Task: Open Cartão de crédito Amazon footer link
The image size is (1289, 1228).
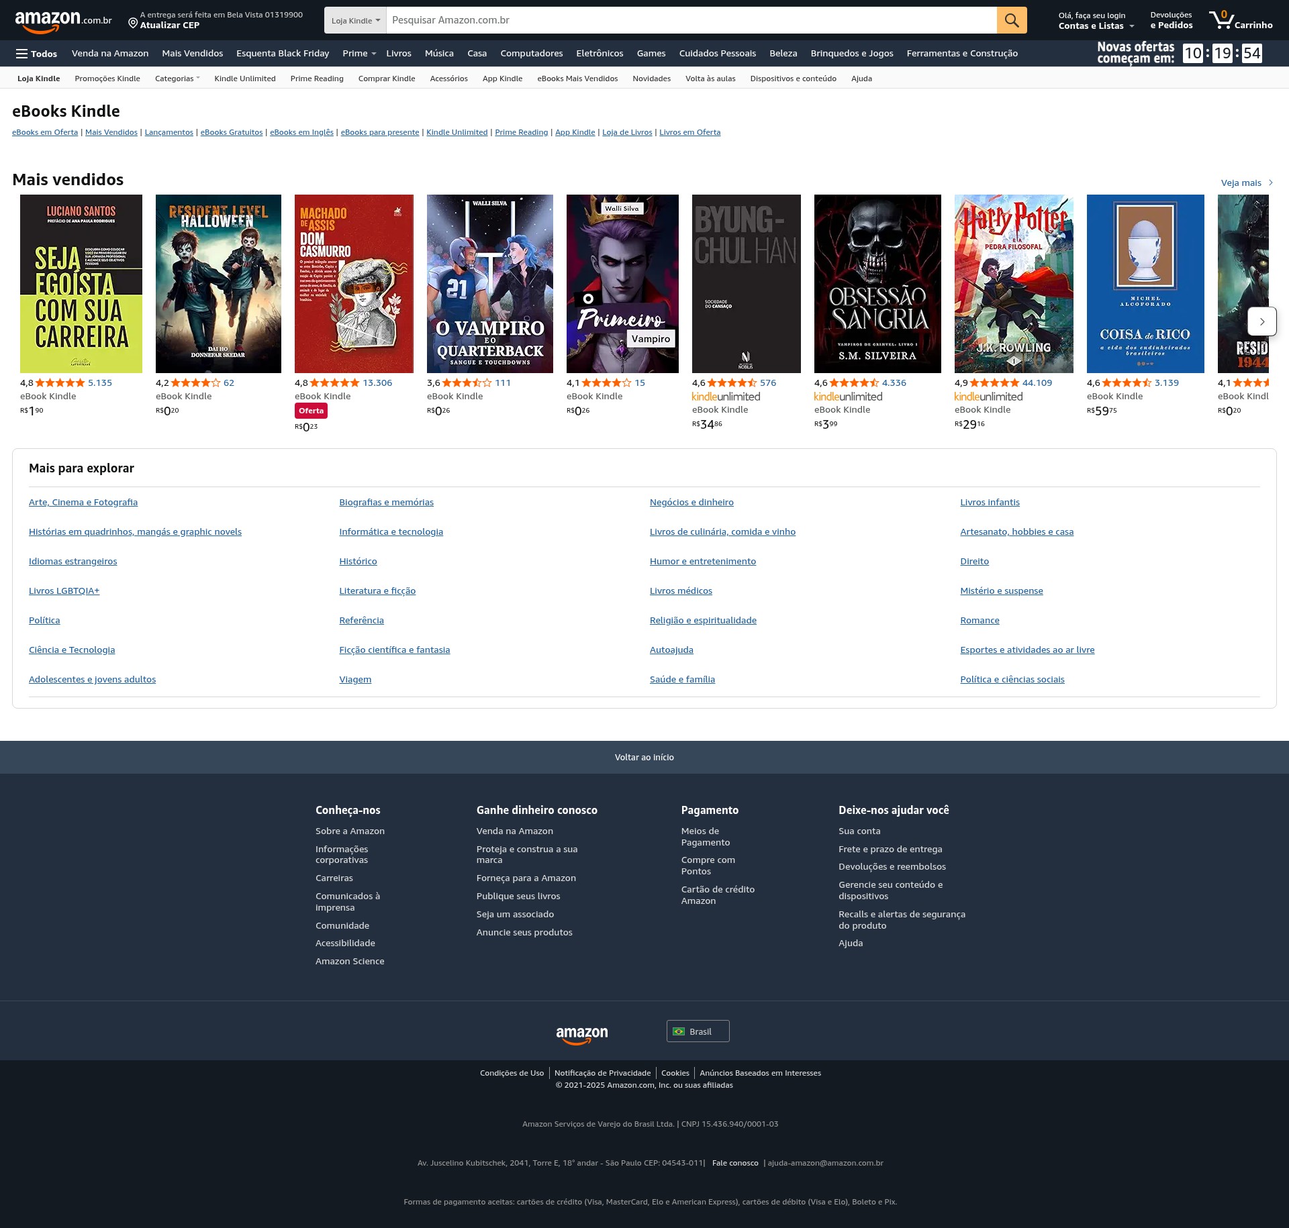Action: pyautogui.click(x=718, y=895)
